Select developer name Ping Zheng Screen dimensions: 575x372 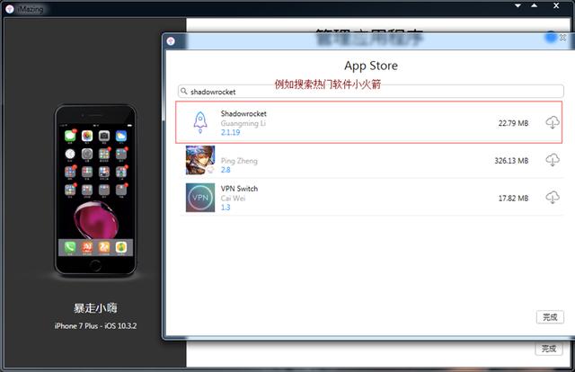[x=239, y=161]
